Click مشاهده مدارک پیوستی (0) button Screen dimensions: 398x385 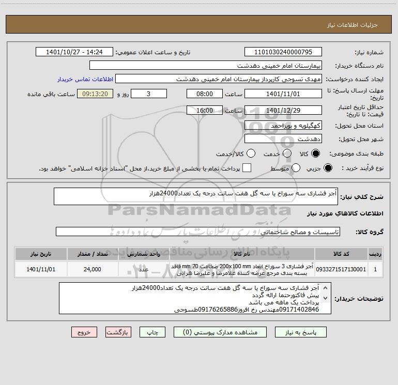(220, 332)
